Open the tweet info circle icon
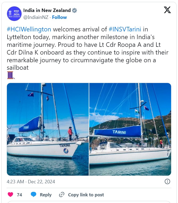This screenshot has height=203, width=178. [167, 181]
